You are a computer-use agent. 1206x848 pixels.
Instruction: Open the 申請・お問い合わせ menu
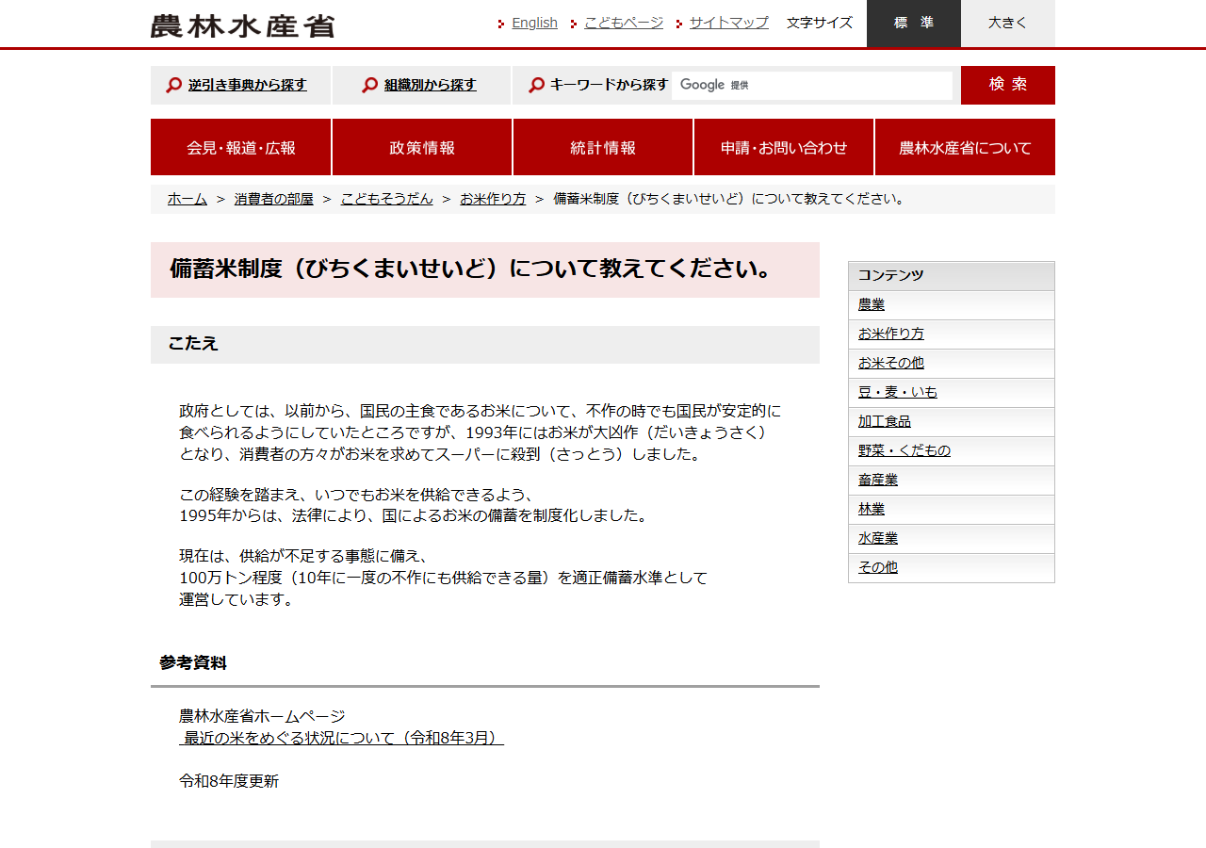pos(784,147)
